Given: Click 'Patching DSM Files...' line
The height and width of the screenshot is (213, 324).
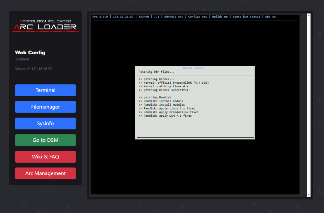Looking at the screenshot, I should coord(156,72).
